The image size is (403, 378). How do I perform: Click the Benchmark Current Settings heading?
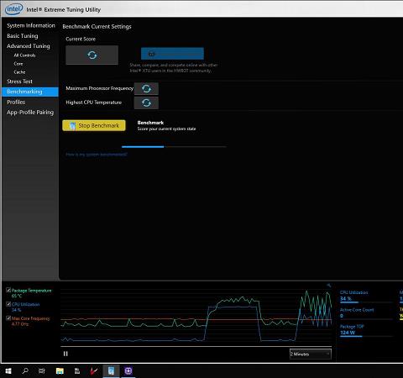point(97,27)
